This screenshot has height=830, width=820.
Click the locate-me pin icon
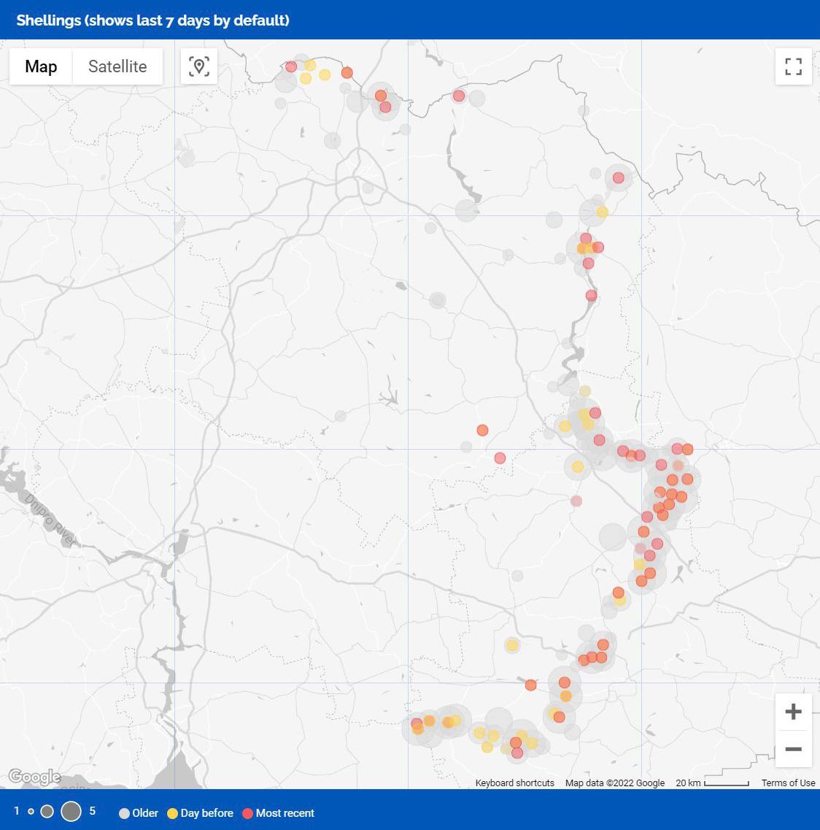click(198, 66)
